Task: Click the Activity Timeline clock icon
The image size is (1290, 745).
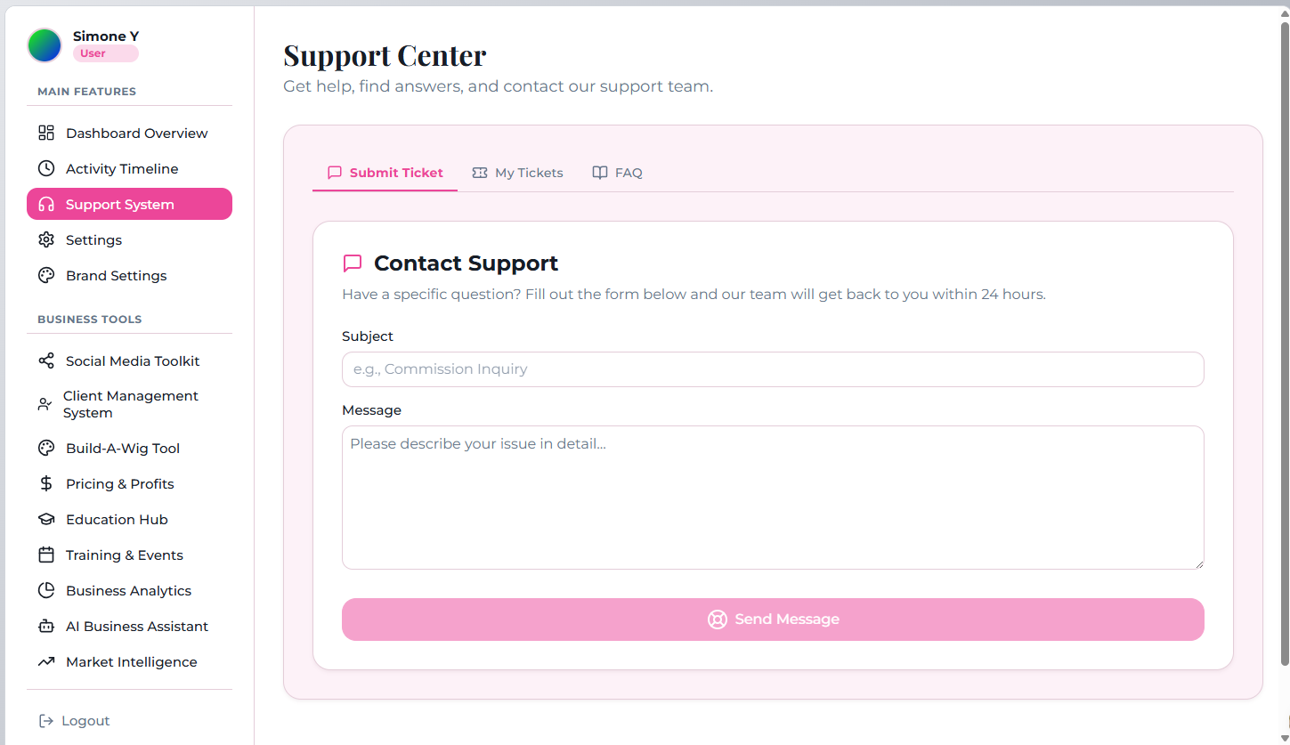Action: coord(46,169)
